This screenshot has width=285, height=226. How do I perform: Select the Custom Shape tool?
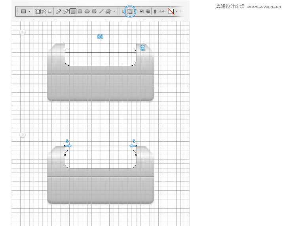click(x=108, y=11)
